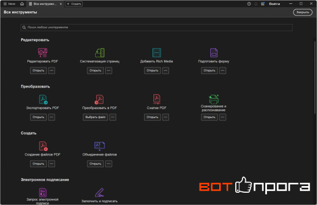
Task: Click the Объединение файлов tool icon
Action: point(100,146)
